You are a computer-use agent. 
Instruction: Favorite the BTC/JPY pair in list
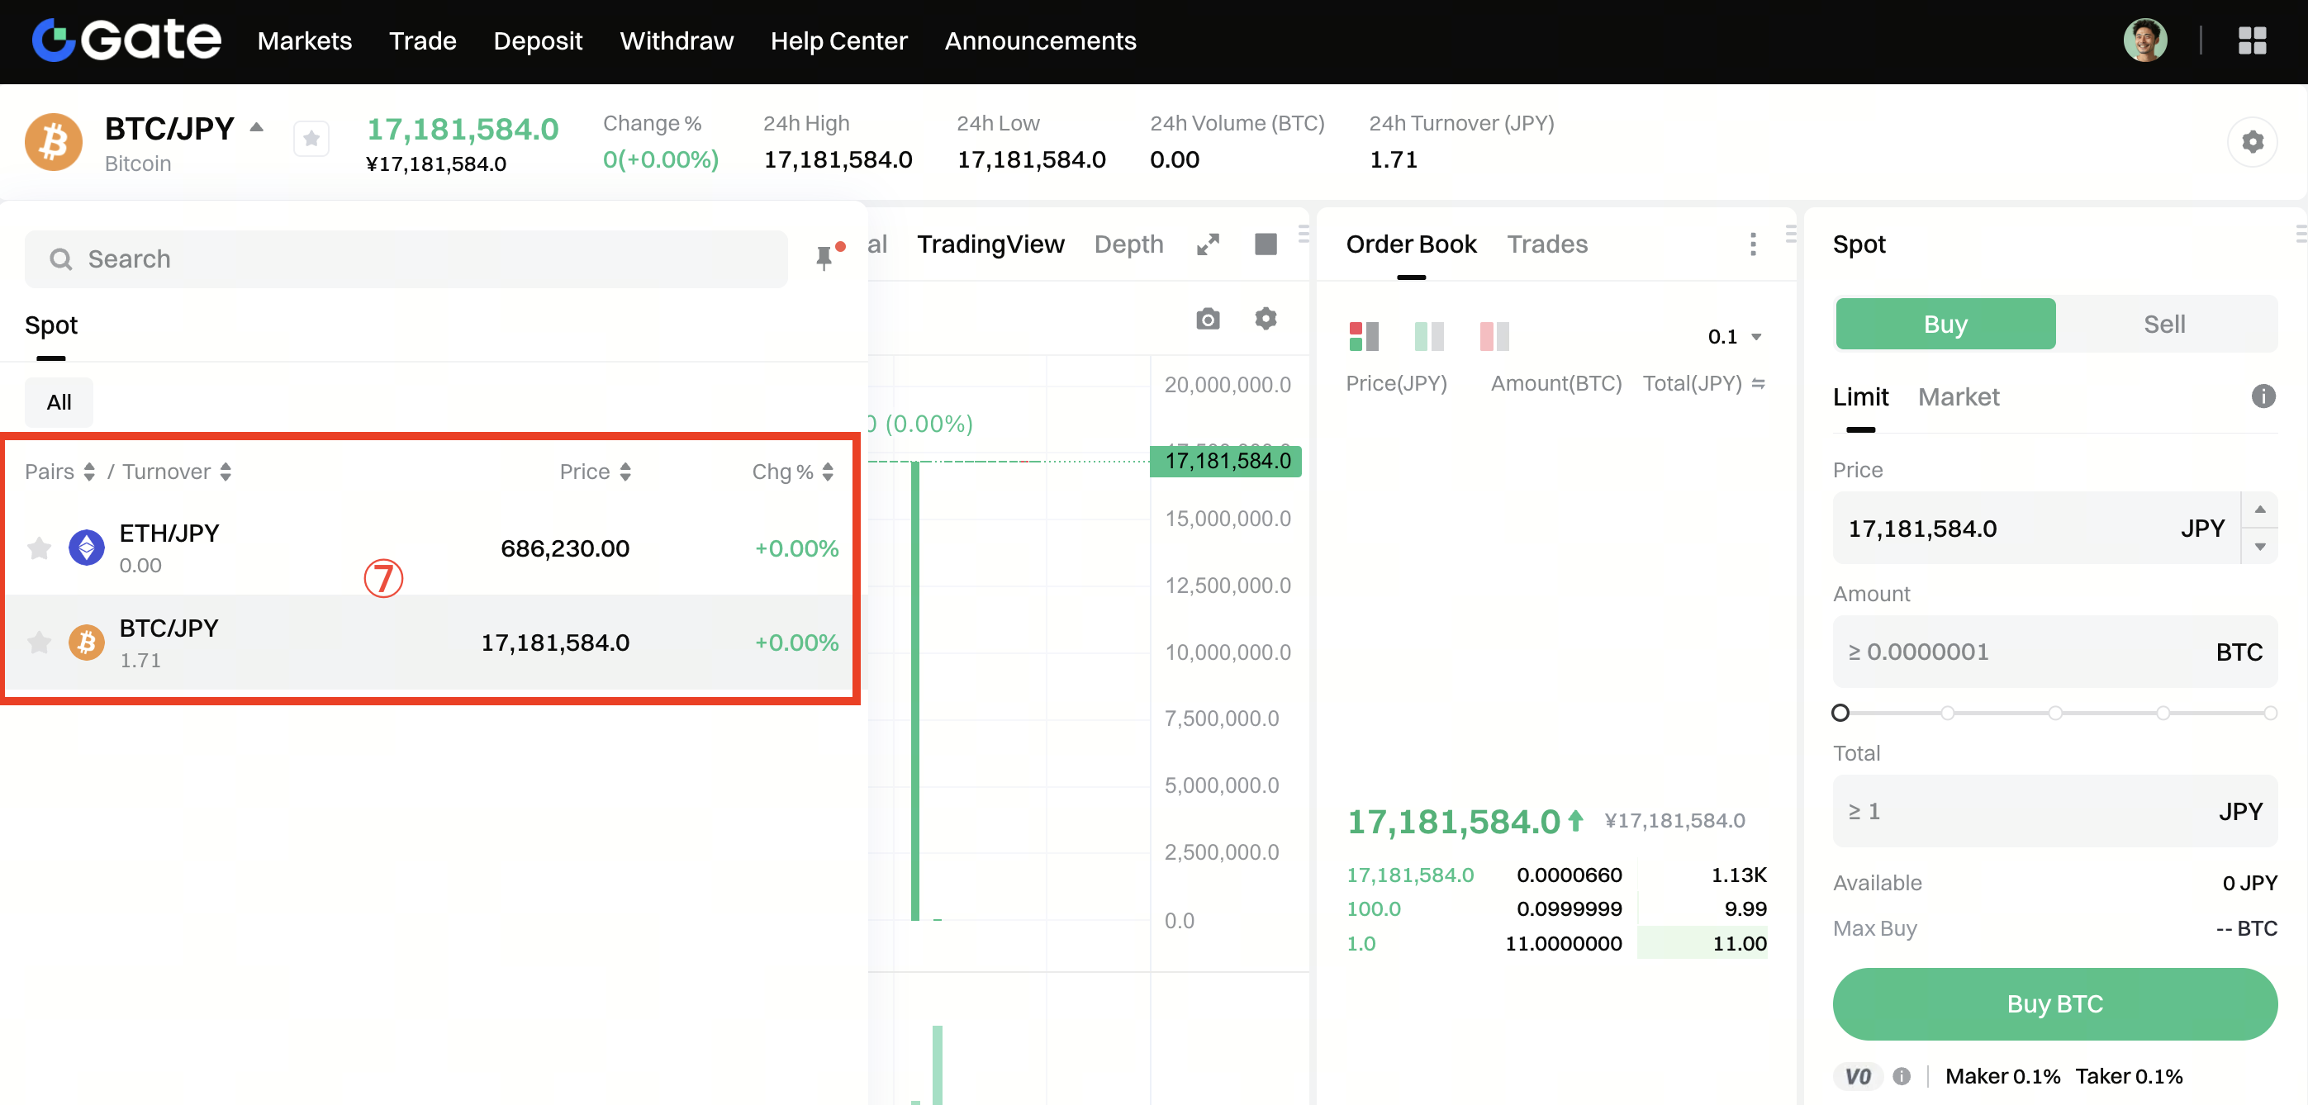(40, 643)
